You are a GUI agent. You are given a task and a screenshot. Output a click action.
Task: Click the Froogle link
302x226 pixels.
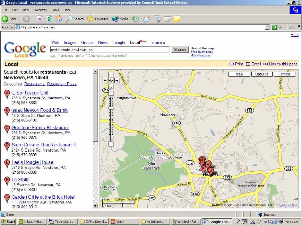pyautogui.click(x=119, y=43)
